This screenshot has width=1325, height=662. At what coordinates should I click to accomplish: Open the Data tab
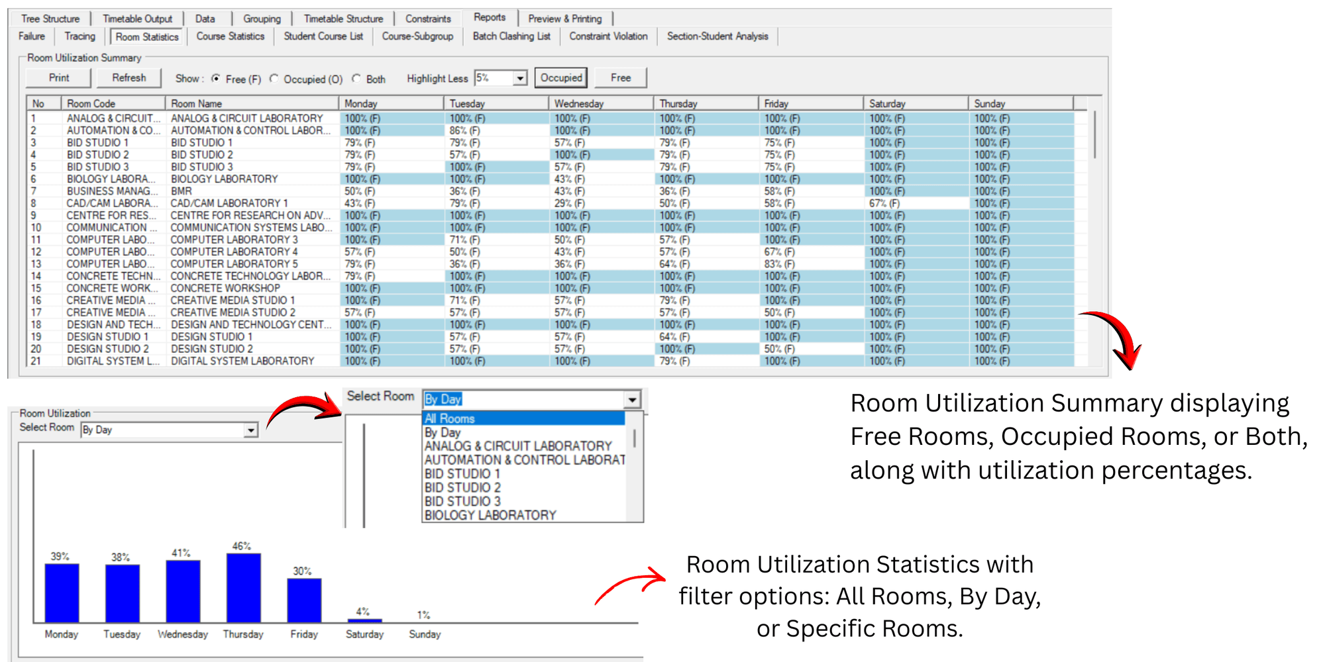click(205, 19)
